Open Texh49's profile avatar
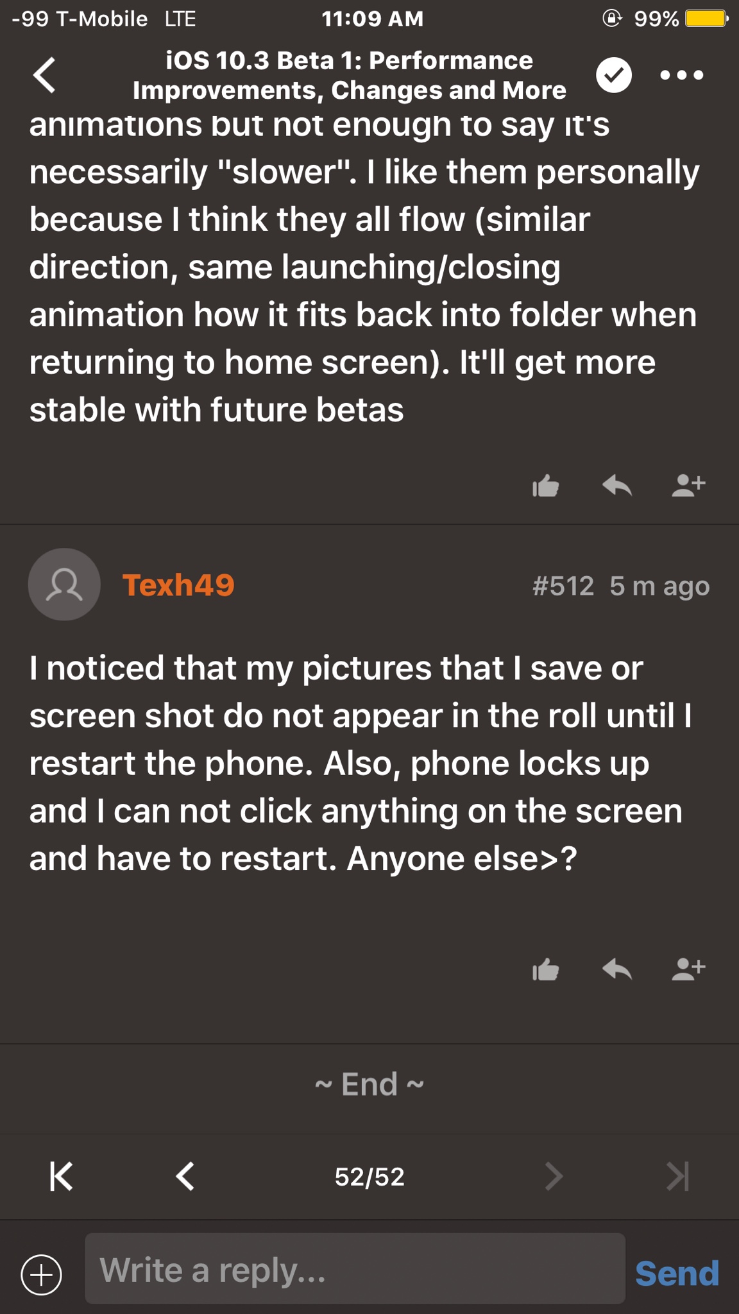This screenshot has height=1314, width=739. point(64,584)
